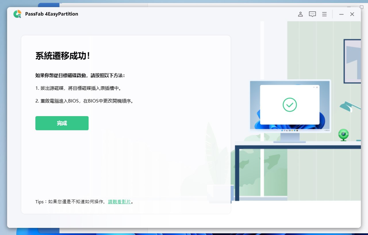Click the Start icon on the illustrated taskbar
Screen dimensions: 368x235
[282, 130]
